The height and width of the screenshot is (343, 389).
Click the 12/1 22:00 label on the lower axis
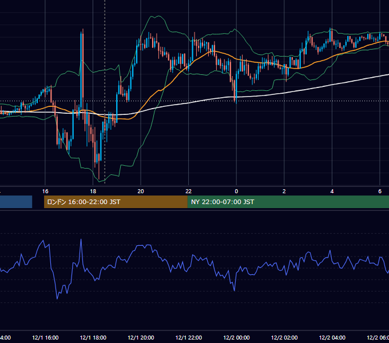189,337
